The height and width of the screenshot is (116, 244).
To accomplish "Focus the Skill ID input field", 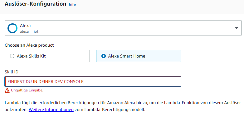I will click(93, 81).
